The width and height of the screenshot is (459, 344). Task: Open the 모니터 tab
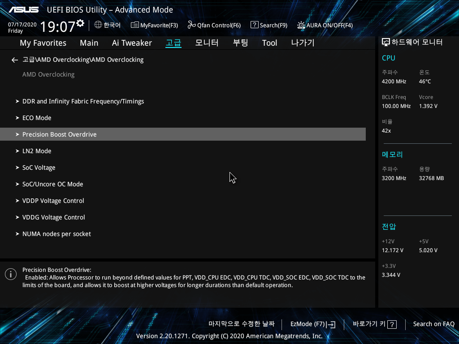pyautogui.click(x=207, y=43)
